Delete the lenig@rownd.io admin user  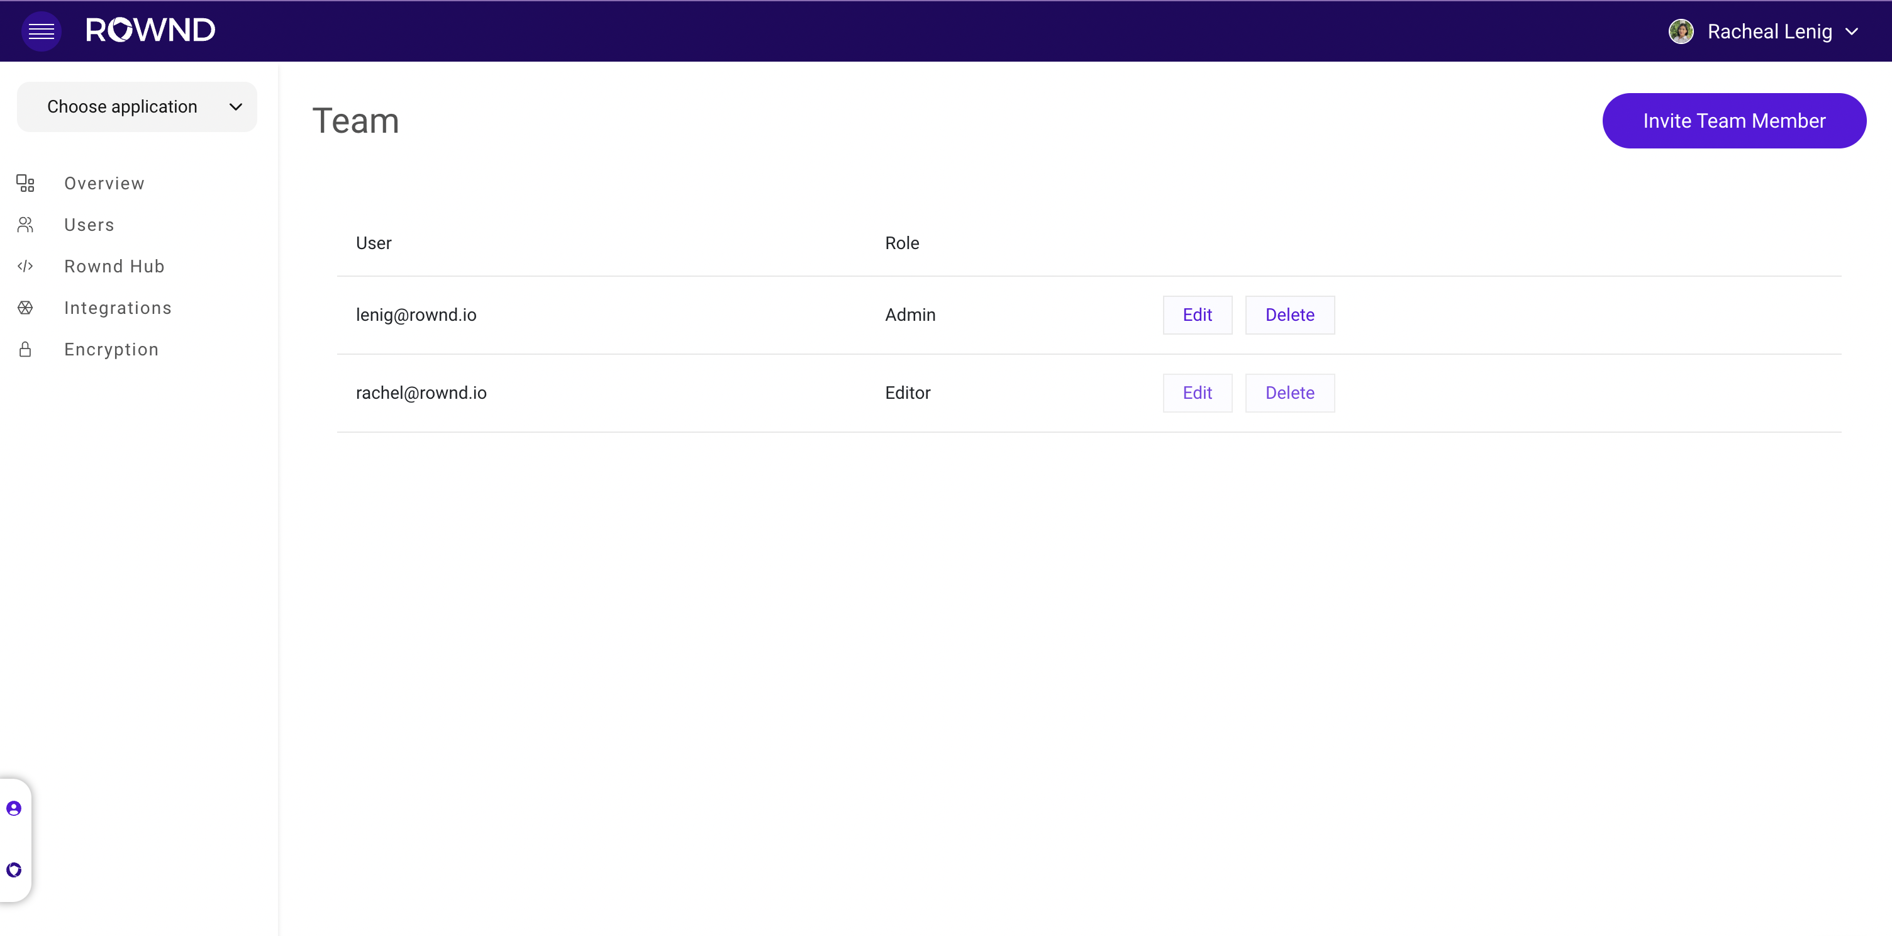(x=1289, y=315)
